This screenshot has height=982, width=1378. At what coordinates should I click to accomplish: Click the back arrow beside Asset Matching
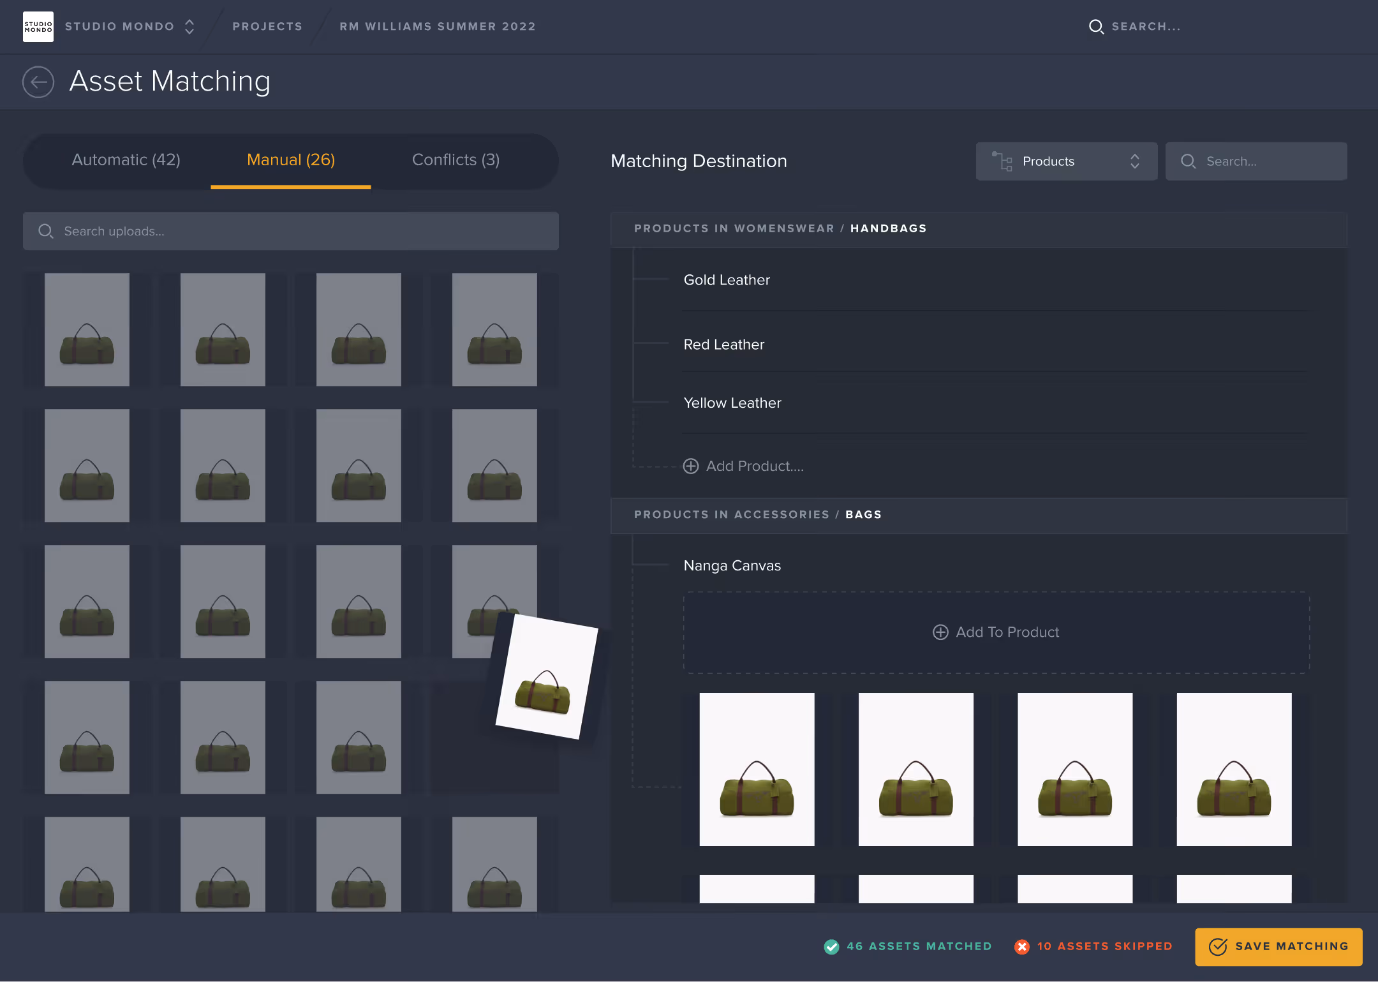[38, 82]
